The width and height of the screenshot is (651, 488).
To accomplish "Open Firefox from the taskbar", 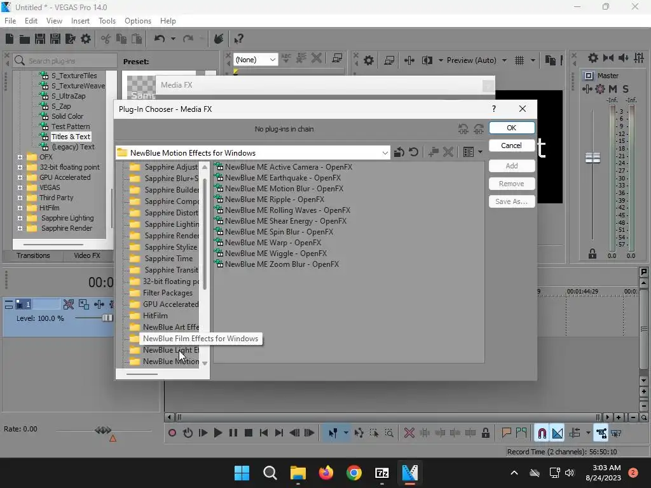I will [326, 473].
